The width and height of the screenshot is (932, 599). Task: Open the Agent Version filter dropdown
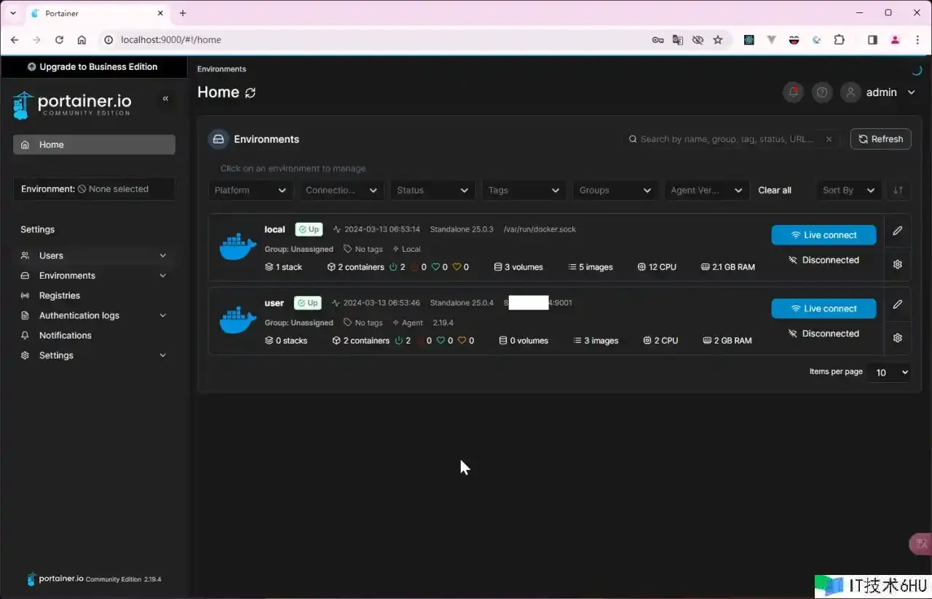pos(706,190)
